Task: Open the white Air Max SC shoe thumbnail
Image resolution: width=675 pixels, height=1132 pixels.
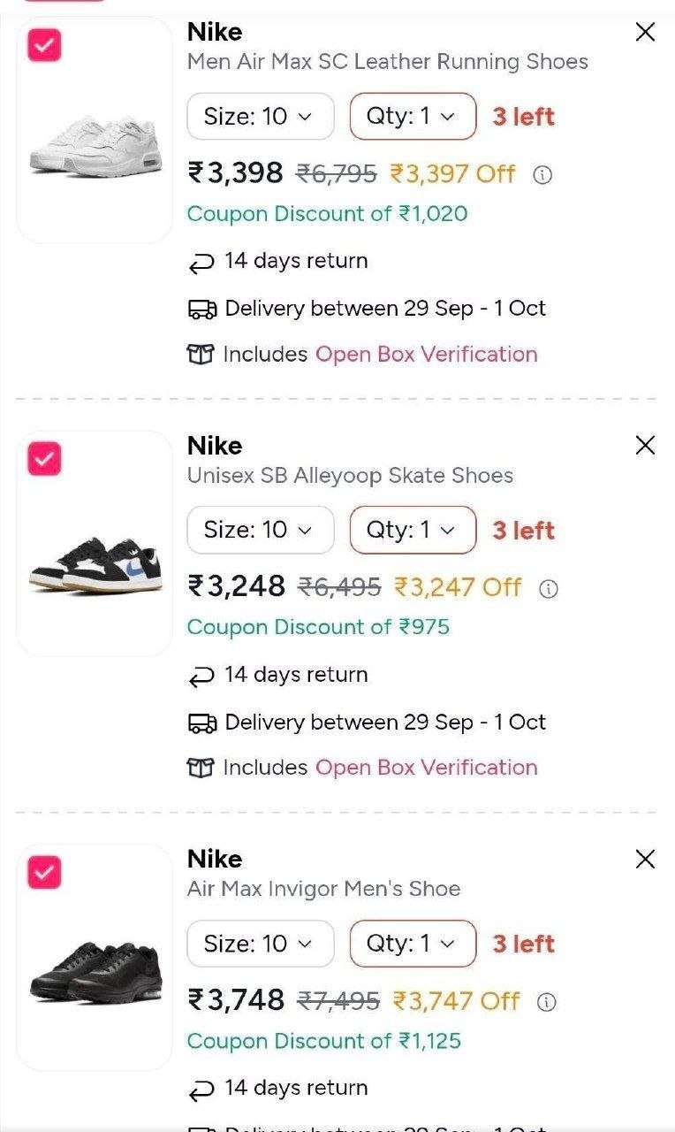Action: click(95, 130)
